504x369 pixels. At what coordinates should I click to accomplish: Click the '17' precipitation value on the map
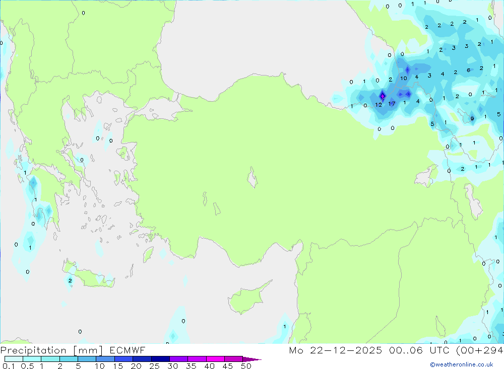point(392,103)
